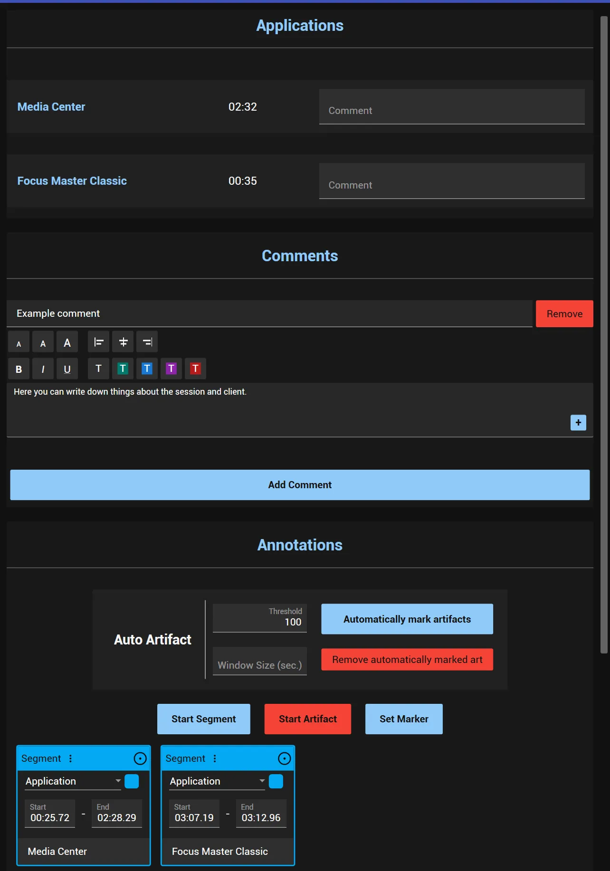610x871 pixels.
Task: Select the large font size icon
Action: click(67, 342)
